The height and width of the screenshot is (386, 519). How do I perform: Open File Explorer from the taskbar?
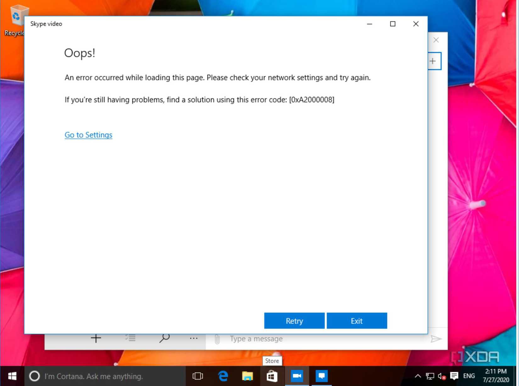point(248,376)
